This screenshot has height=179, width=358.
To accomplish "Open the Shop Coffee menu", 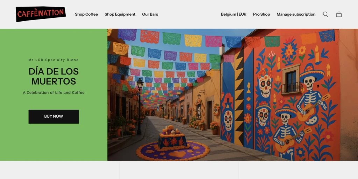I will tap(86, 14).
